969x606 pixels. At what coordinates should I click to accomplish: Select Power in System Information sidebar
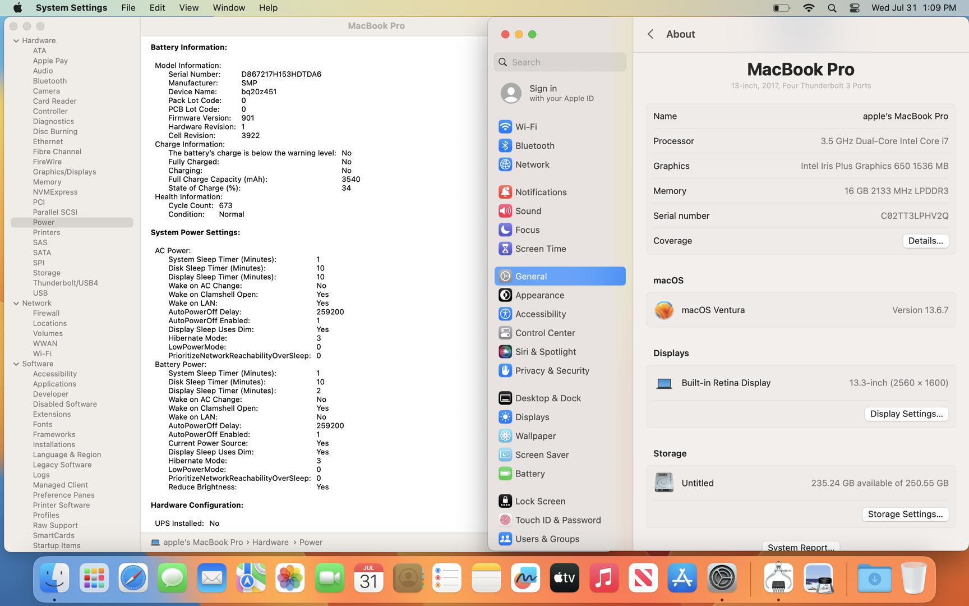tap(72, 222)
